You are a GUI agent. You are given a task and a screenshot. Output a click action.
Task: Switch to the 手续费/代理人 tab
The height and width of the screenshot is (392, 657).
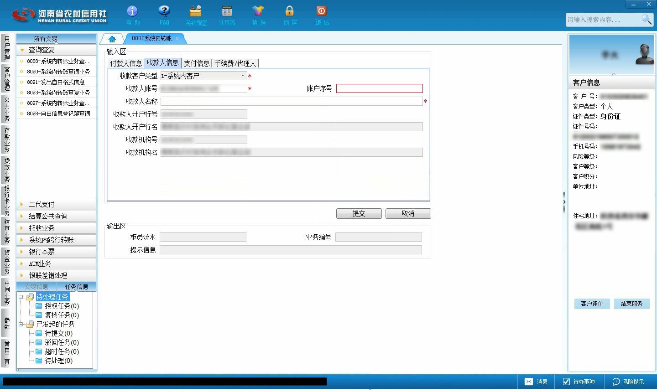point(235,63)
